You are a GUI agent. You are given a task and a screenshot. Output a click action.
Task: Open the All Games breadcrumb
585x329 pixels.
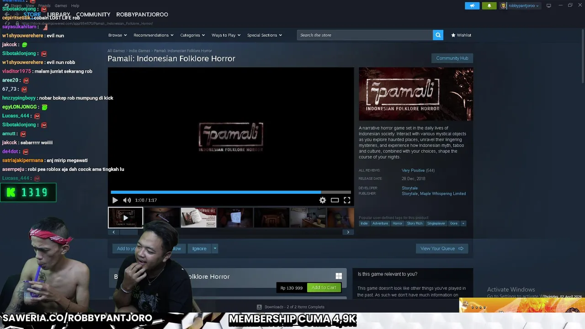[116, 51]
